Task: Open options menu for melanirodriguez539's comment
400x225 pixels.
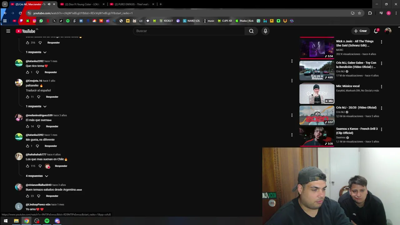Action: tap(292, 115)
